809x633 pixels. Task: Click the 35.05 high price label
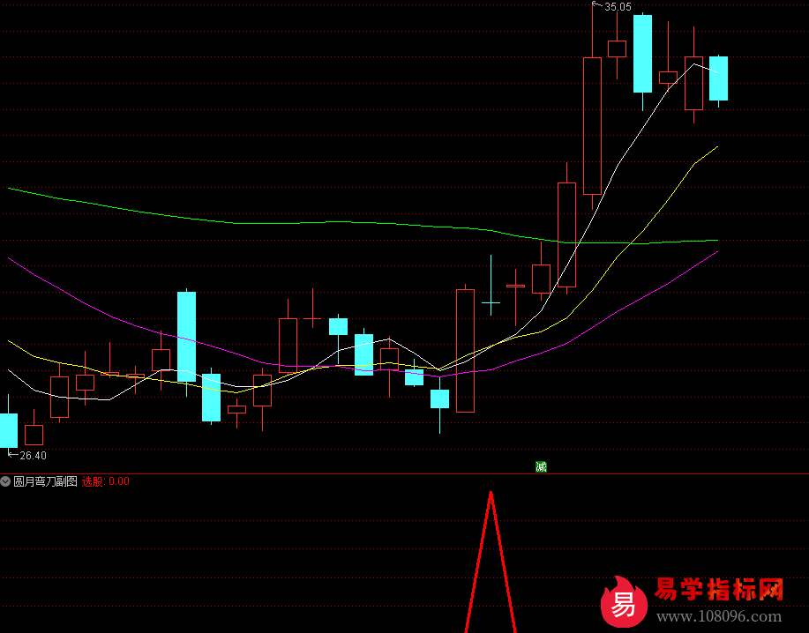pos(618,7)
